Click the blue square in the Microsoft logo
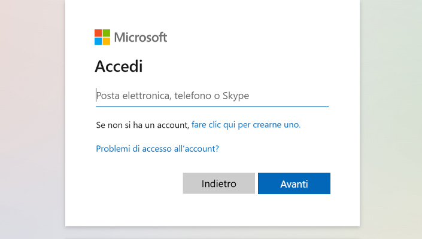 (98, 41)
